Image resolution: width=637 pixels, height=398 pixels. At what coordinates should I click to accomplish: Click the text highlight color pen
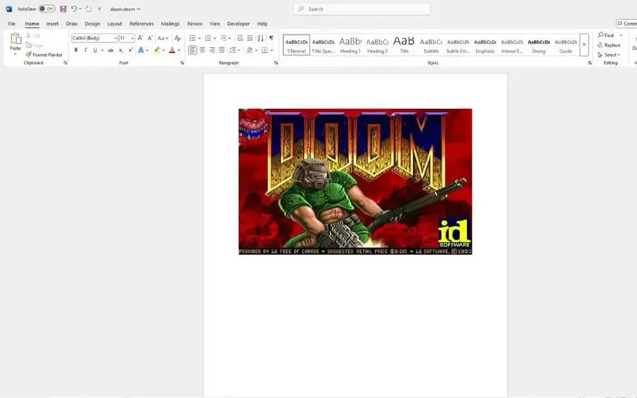pos(157,51)
